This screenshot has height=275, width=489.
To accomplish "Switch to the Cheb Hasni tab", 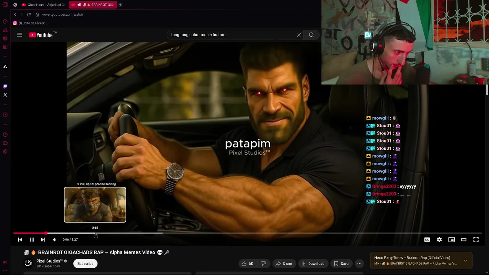I will pyautogui.click(x=43, y=5).
